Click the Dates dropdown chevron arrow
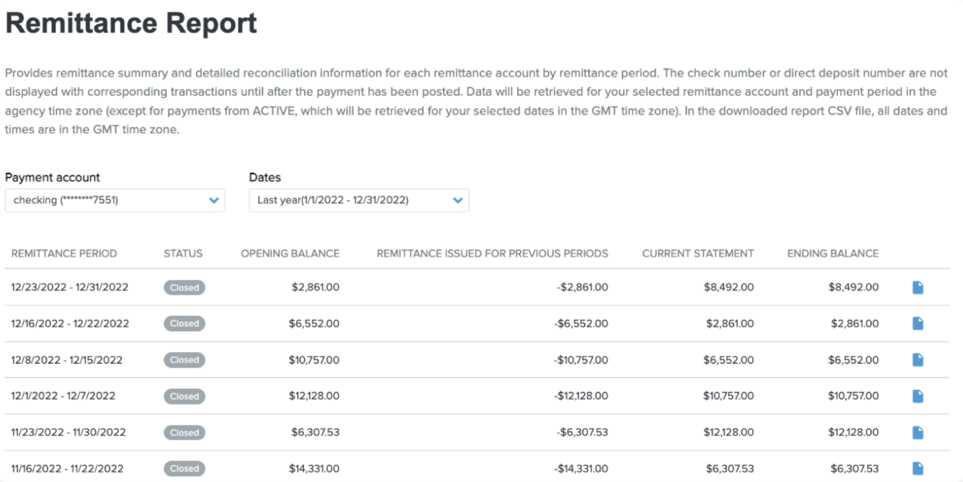The height and width of the screenshot is (482, 963). pos(458,200)
